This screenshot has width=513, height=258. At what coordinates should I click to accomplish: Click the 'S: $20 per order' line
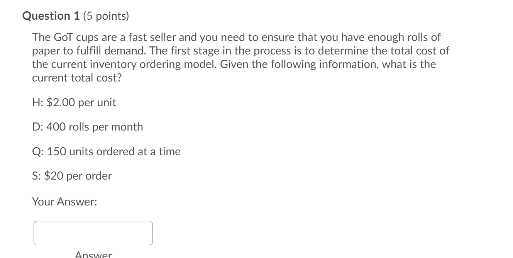click(x=72, y=176)
